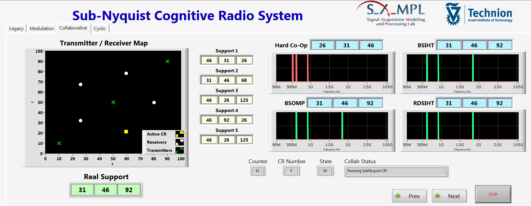Click BSOMP value 92
Viewport: 531px width, 206px height.
370,103
